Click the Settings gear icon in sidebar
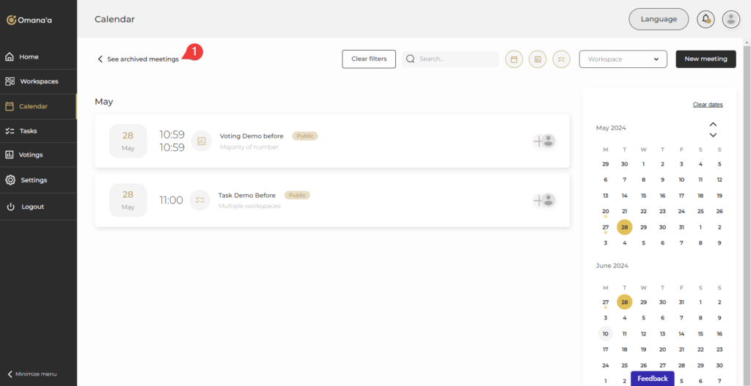The height and width of the screenshot is (386, 751). [x=10, y=180]
